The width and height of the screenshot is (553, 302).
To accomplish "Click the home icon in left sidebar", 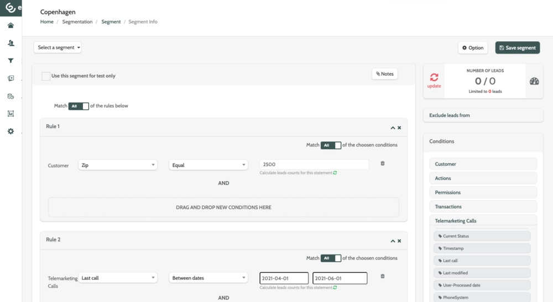I will coord(11,25).
